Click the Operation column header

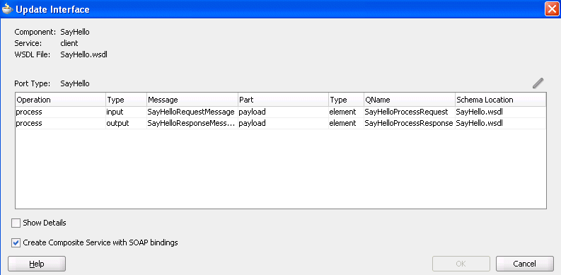pos(60,100)
